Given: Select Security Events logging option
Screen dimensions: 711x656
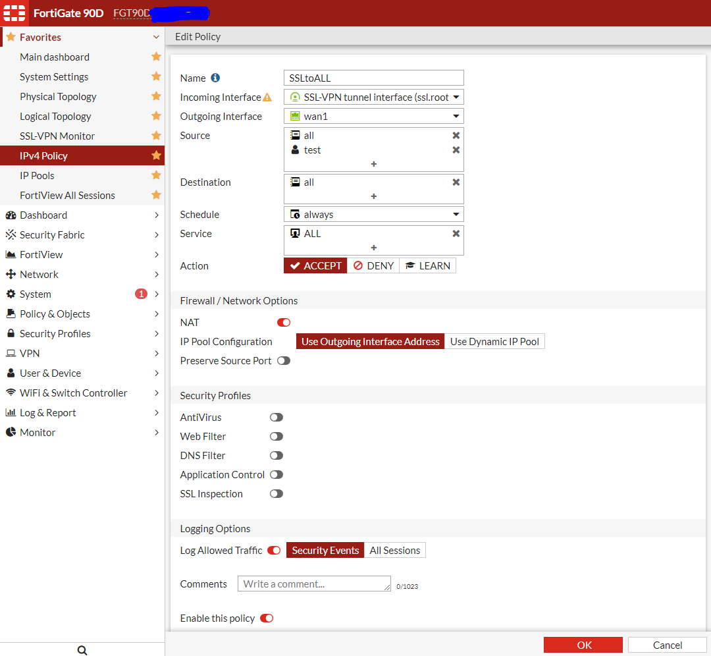Looking at the screenshot, I should point(325,551).
